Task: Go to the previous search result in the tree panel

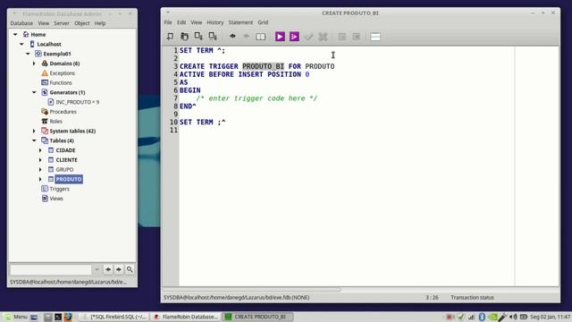Action: tap(108, 269)
